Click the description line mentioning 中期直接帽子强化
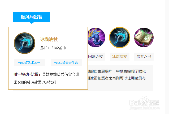Viewport: 169px width, 114px height. tap(117, 71)
